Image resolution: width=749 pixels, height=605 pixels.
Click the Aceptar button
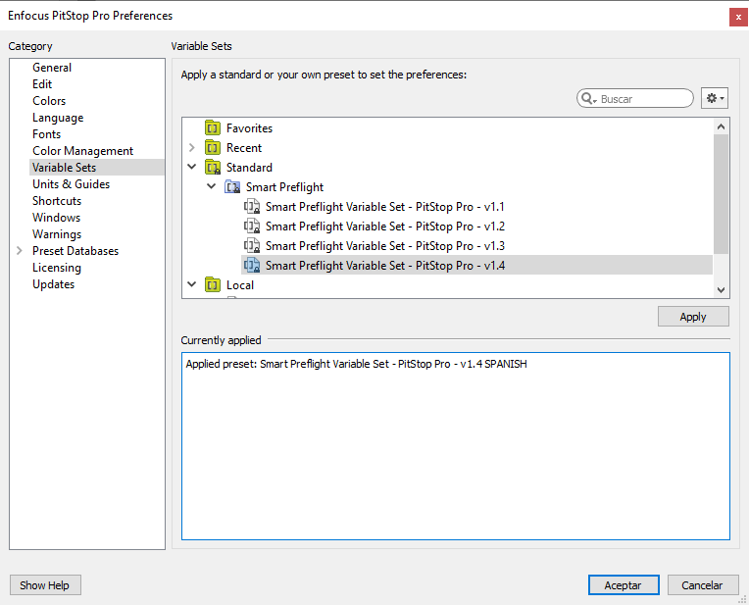tap(624, 585)
